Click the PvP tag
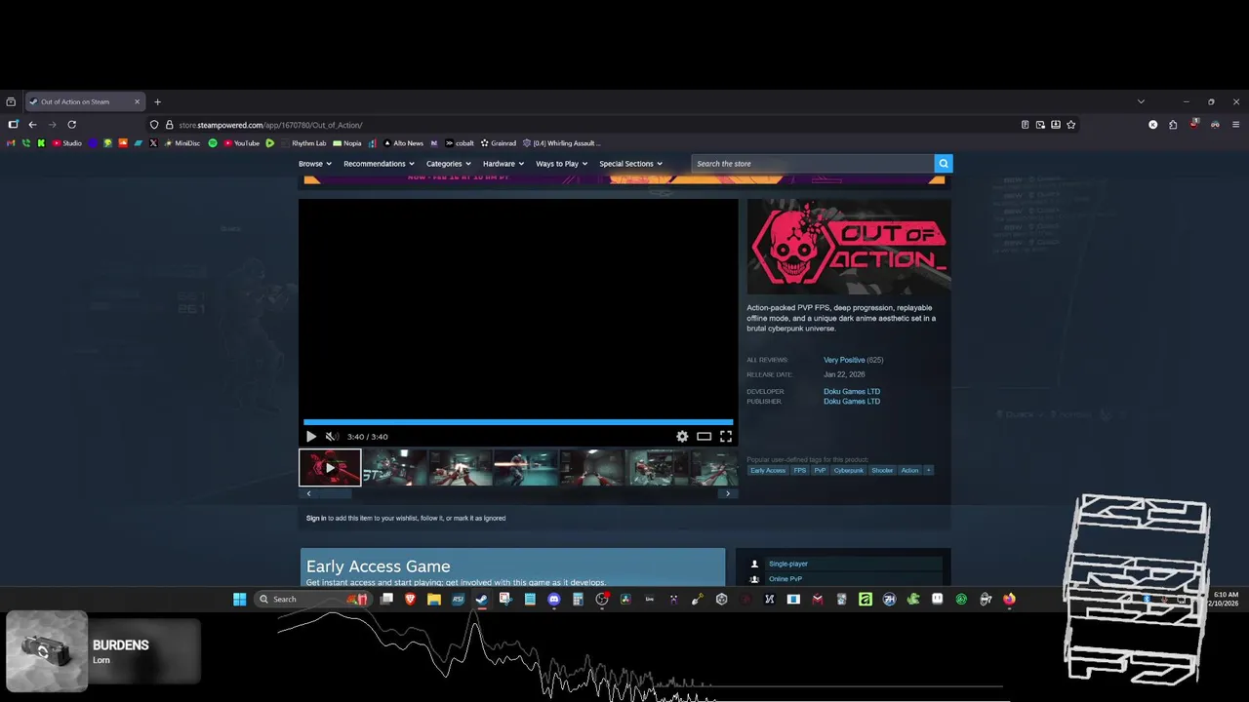The image size is (1249, 702). click(820, 470)
